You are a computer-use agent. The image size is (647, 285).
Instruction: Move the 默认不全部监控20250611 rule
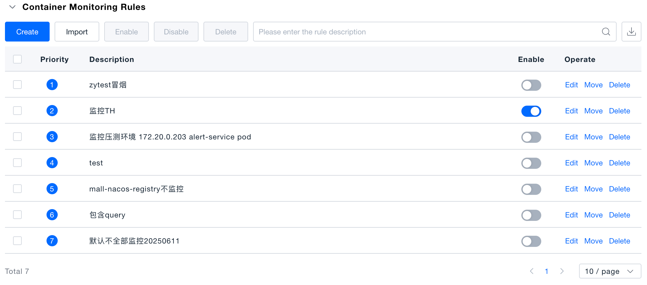[x=593, y=241]
